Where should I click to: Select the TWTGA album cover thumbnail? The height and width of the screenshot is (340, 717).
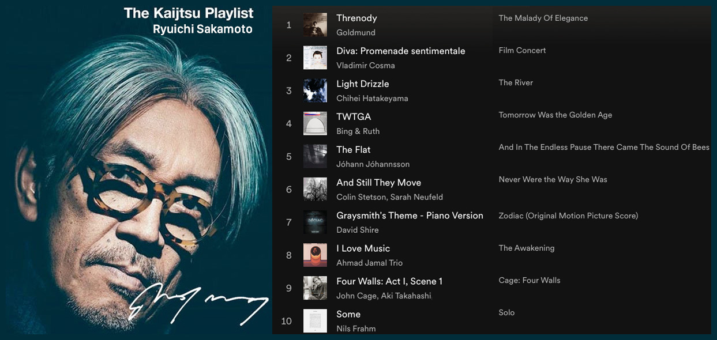point(315,123)
